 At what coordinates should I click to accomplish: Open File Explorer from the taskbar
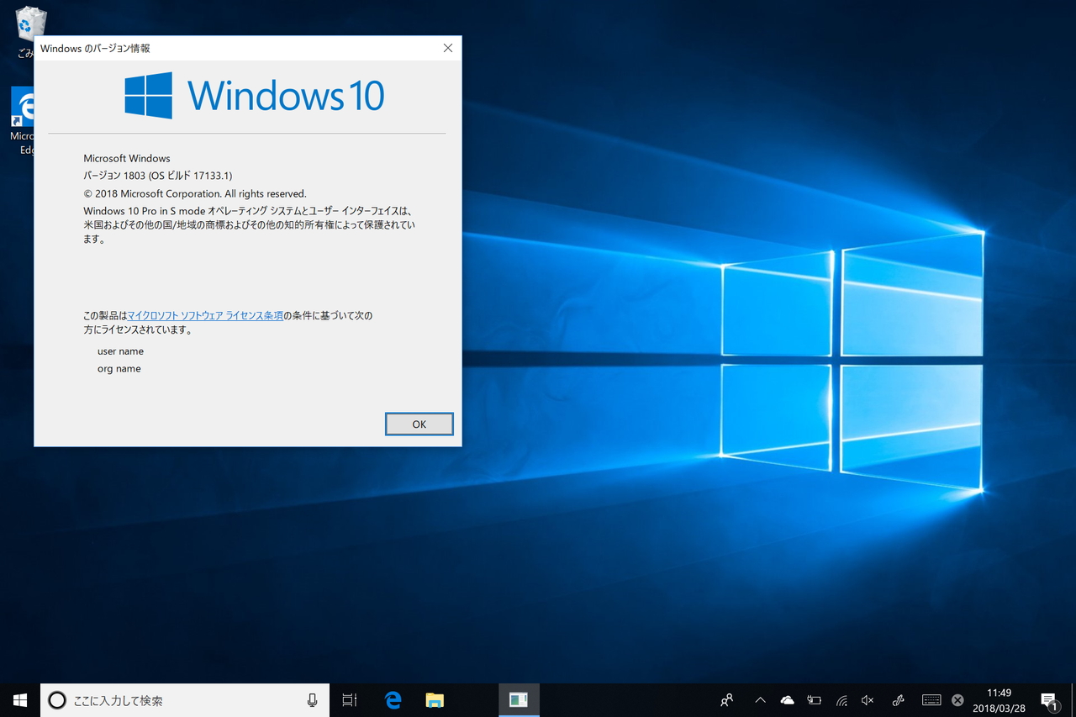(434, 699)
